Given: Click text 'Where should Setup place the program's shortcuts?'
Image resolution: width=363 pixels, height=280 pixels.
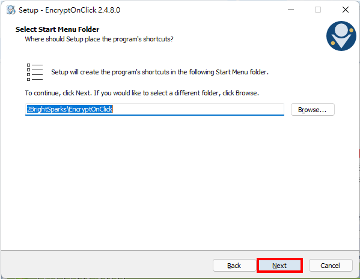Looking at the screenshot, I should 100,40.
